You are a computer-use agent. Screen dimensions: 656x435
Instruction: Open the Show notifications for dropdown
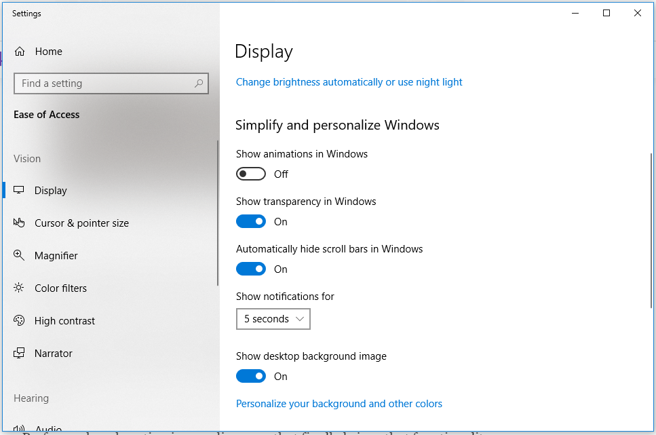(x=273, y=319)
